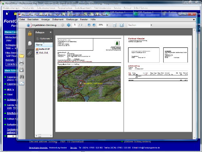Click the Name column header

click(x=44, y=45)
